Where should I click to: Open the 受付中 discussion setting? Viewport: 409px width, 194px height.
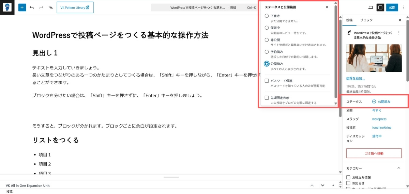tap(377, 136)
